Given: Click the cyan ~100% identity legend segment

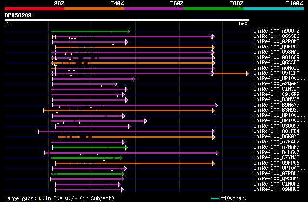Looking at the screenshot, I should 274,9.
